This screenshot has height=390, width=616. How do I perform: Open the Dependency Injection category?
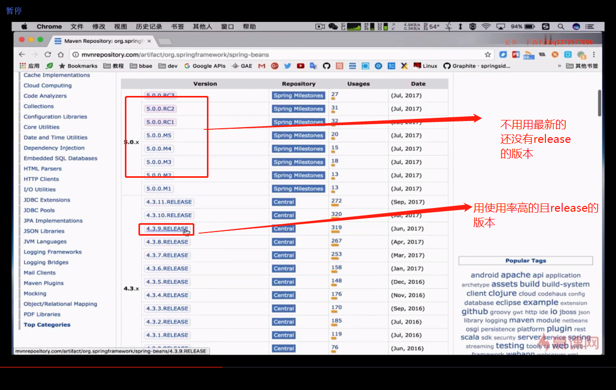click(54, 148)
